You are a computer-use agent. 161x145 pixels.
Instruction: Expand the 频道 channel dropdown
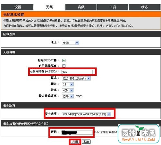[x=68, y=84]
